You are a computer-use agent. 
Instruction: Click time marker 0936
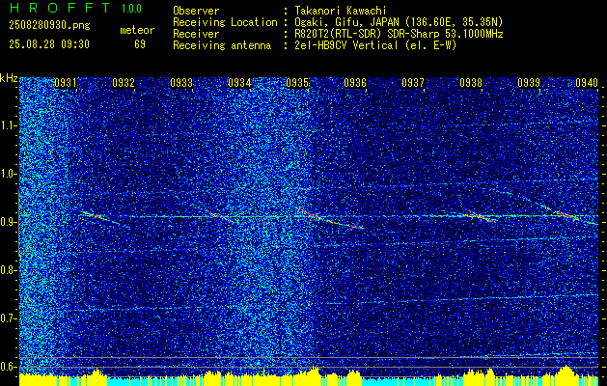pos(355,82)
